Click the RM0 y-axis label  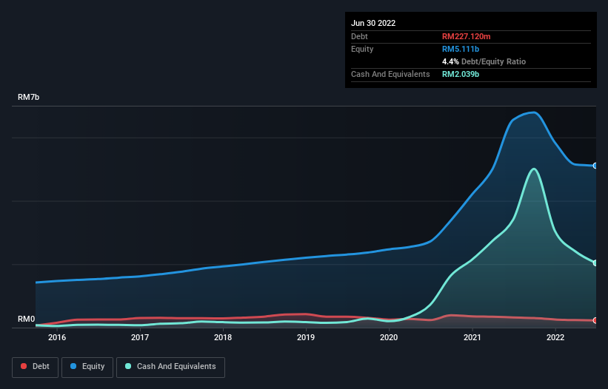pos(27,319)
